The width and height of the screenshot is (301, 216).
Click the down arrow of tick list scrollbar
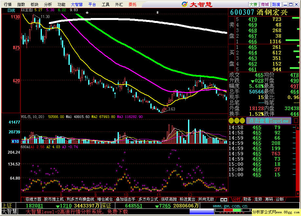pyautogui.click(x=298, y=193)
